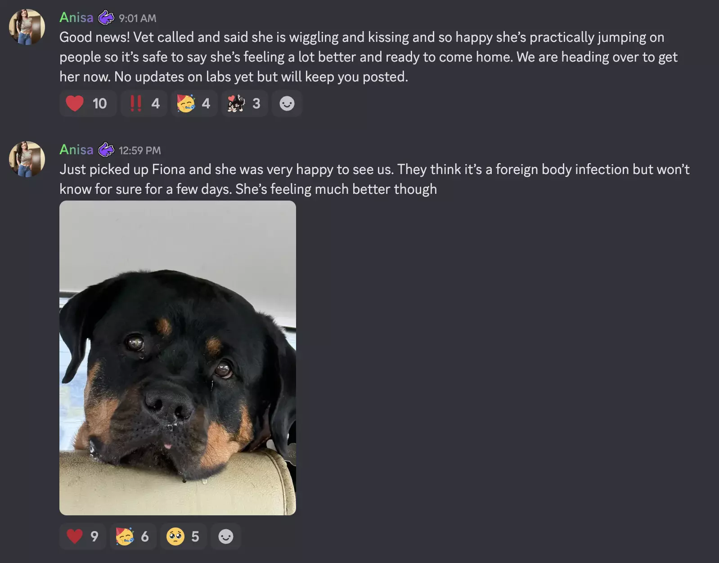The width and height of the screenshot is (719, 563).
Task: Click the message text starting 'Good news!'
Action: click(x=368, y=57)
